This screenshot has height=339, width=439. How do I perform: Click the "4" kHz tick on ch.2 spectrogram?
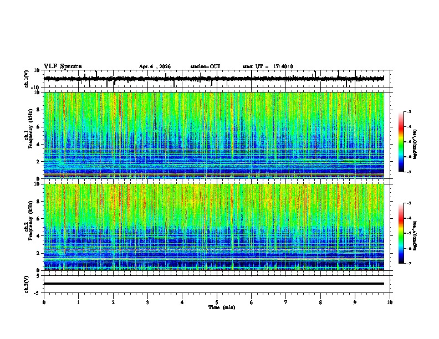click(38, 236)
